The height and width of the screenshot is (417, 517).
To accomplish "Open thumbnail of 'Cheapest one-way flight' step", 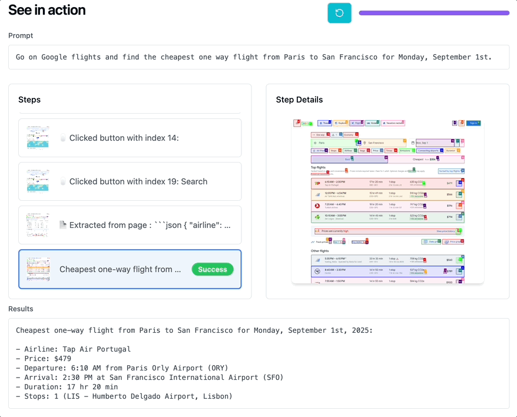I will [x=38, y=269].
